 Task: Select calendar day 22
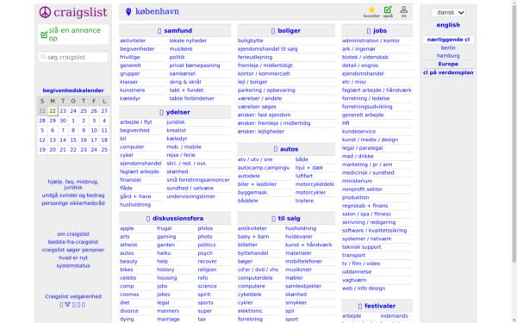coord(53,111)
